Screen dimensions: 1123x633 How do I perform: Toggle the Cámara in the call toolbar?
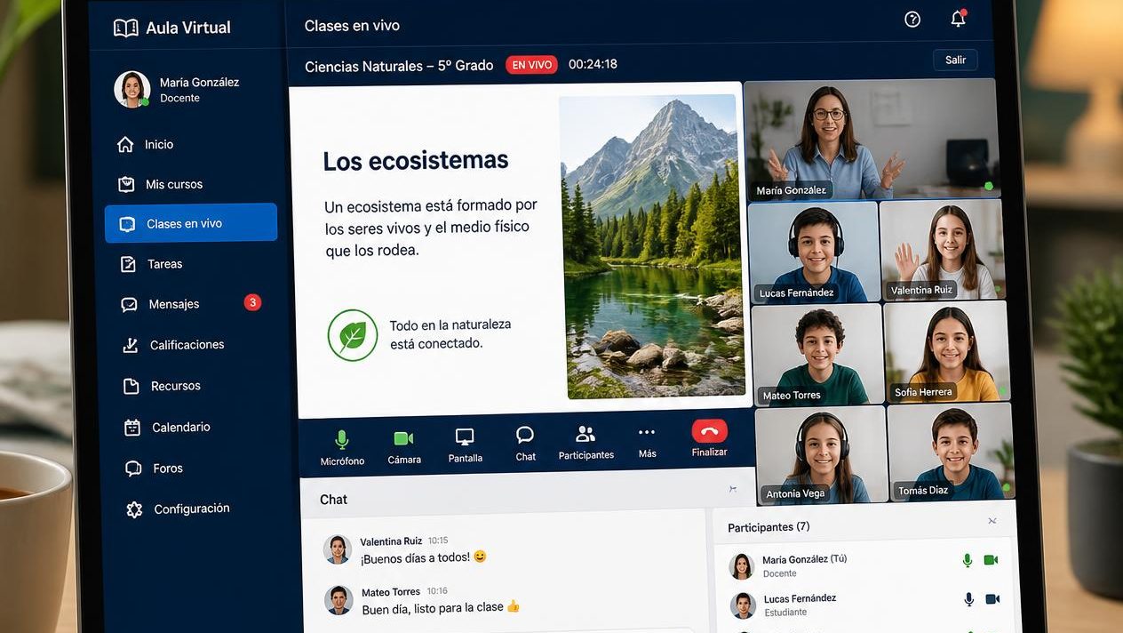click(403, 446)
